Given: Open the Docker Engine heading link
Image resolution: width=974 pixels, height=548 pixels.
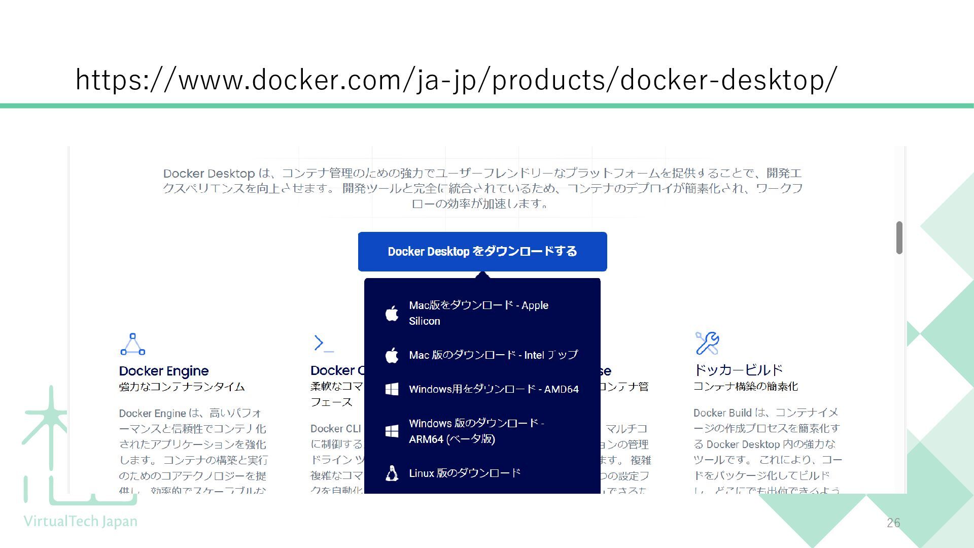Looking at the screenshot, I should click(x=164, y=371).
